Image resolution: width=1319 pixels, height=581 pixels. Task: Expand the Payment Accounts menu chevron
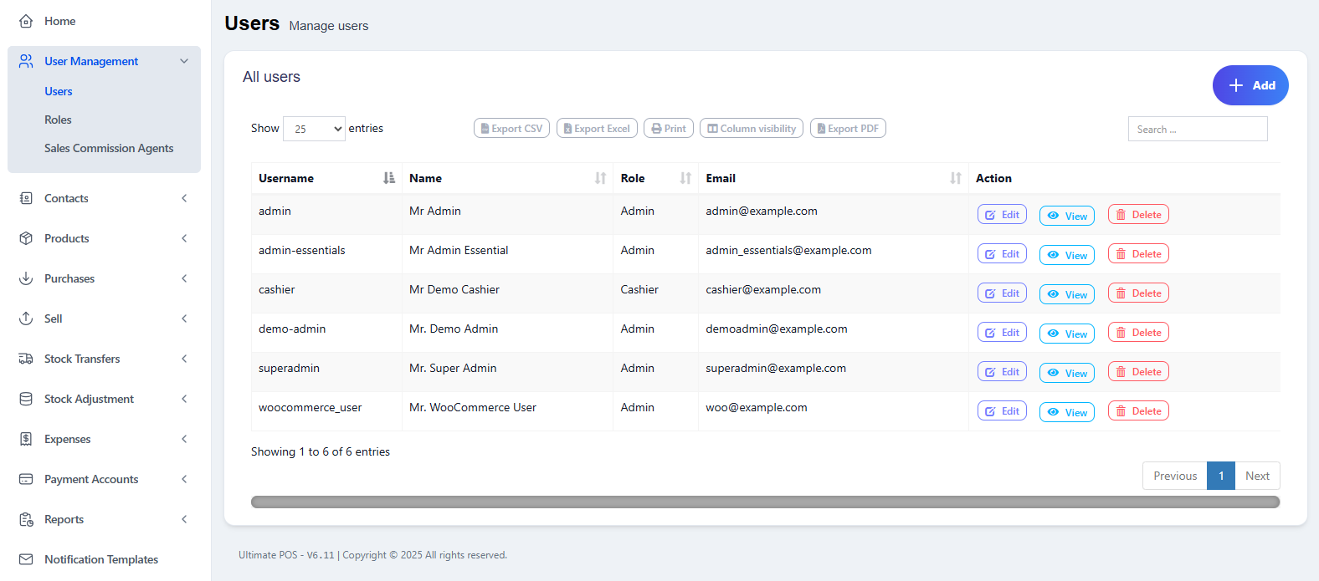click(x=184, y=479)
